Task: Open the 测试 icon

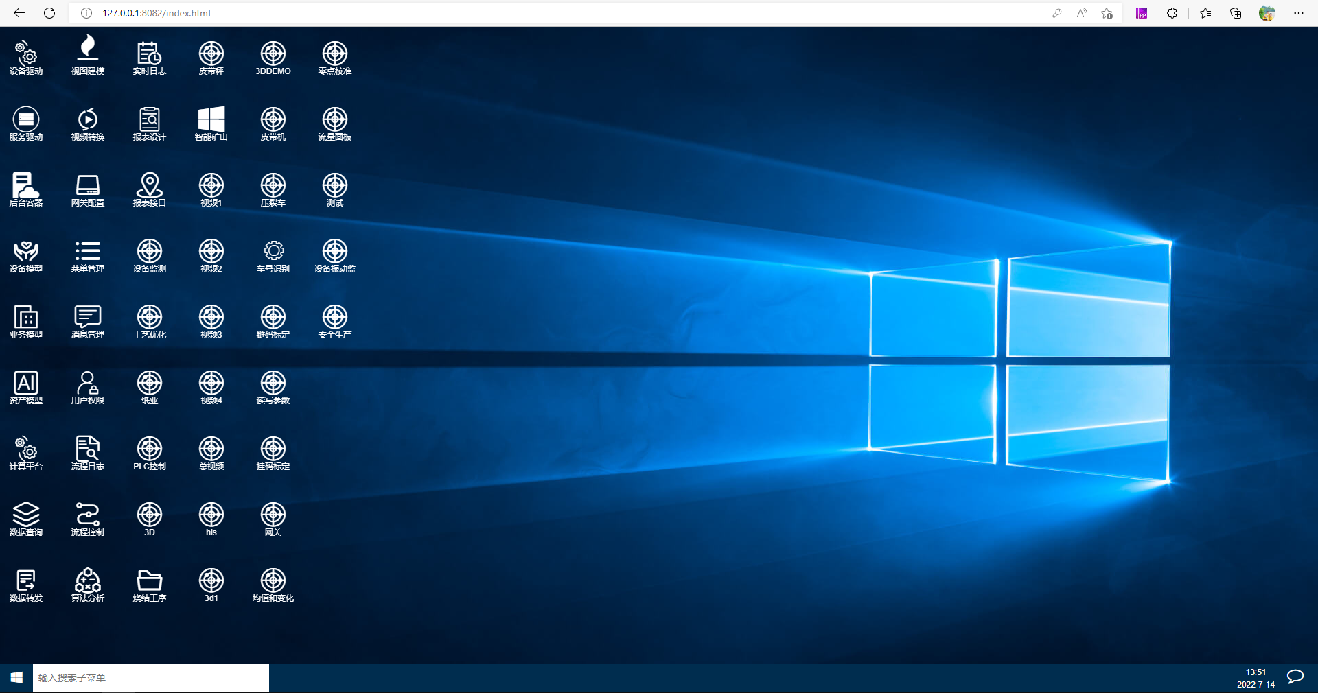Action: tap(335, 189)
